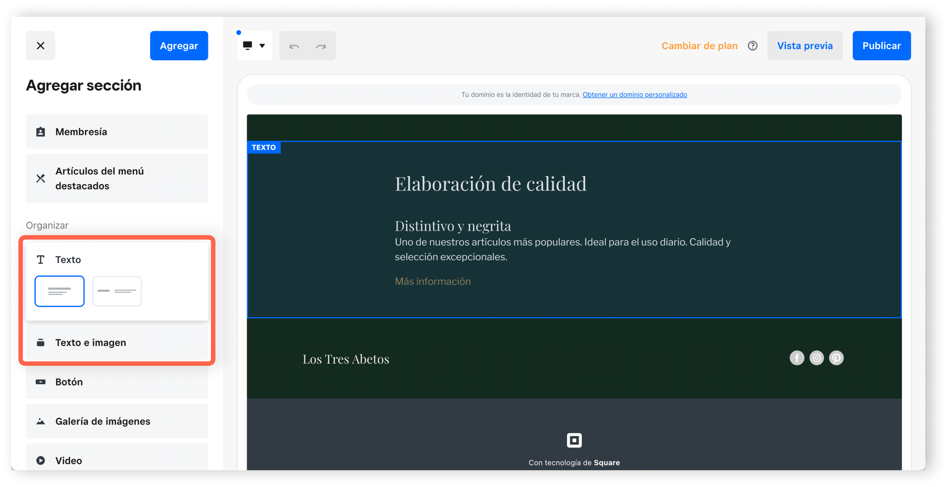This screenshot has height=487, width=948.
Task: Select the Galería de imágenes section
Action: (117, 421)
